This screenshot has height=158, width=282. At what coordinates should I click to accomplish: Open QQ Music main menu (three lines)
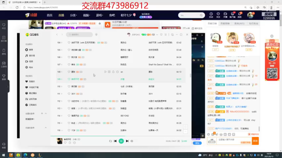[x=166, y=34]
